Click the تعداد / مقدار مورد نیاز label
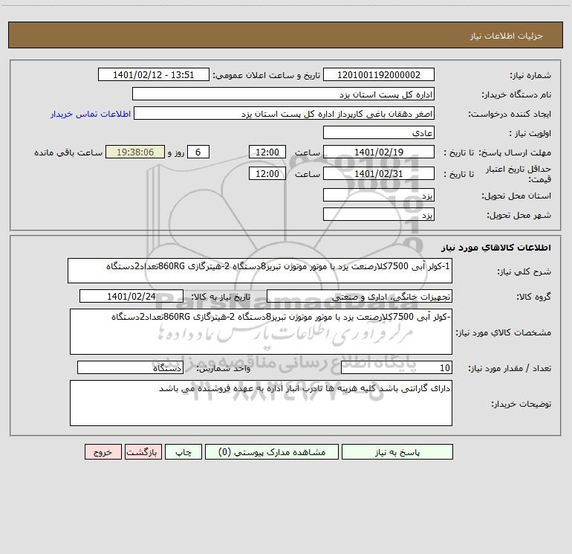The image size is (572, 554). pos(510,369)
